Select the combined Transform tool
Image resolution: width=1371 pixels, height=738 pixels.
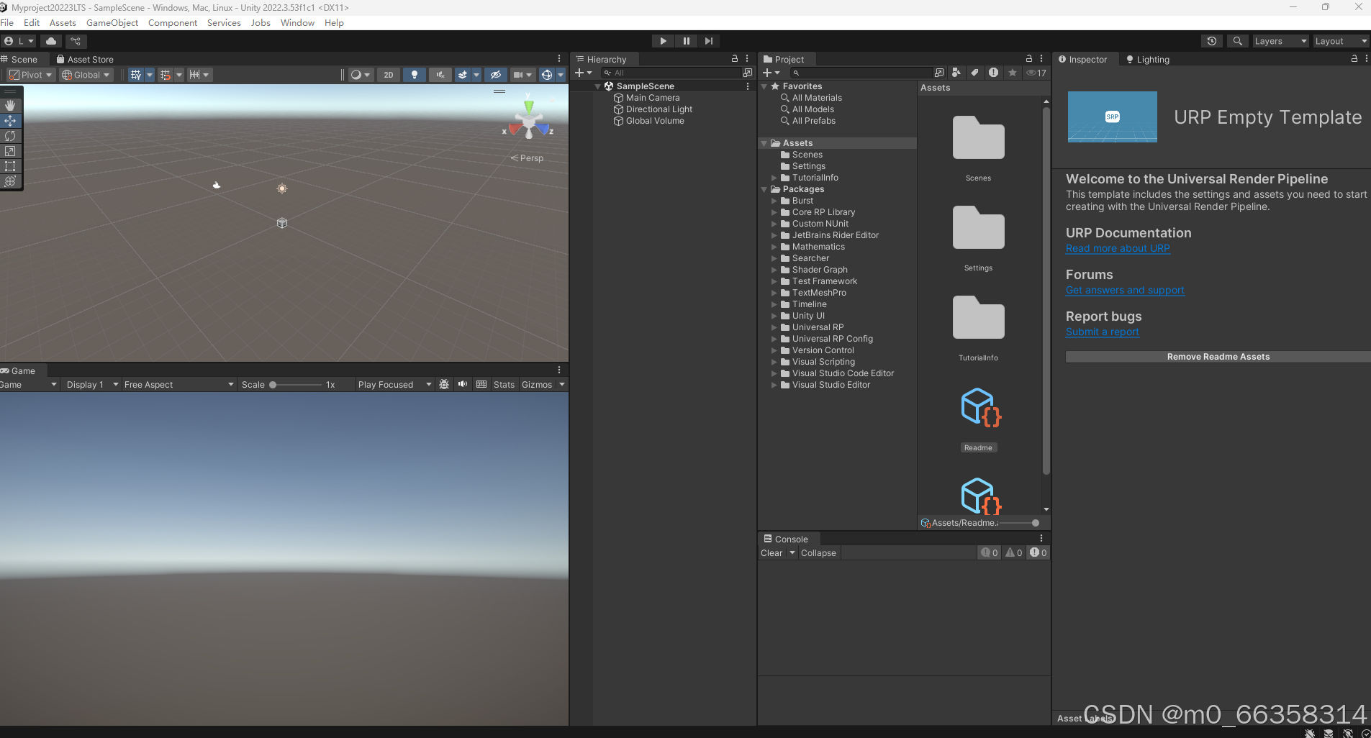tap(10, 181)
